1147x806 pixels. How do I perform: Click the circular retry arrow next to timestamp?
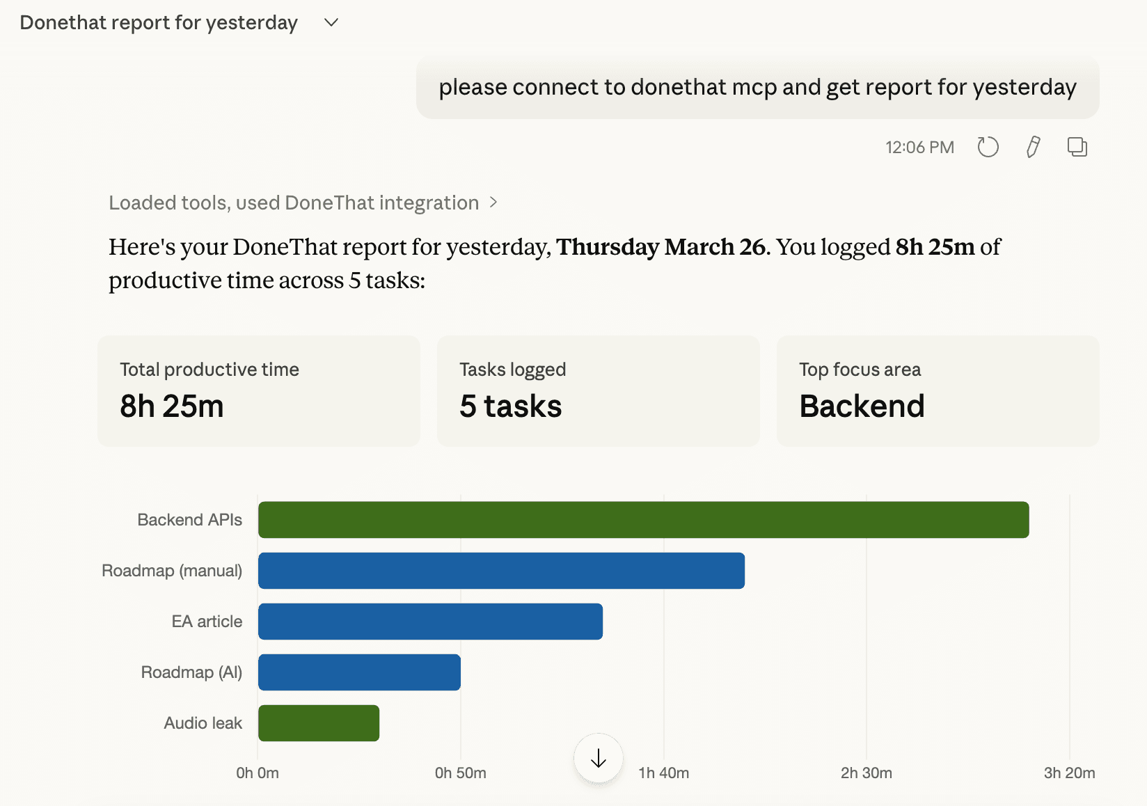(988, 147)
